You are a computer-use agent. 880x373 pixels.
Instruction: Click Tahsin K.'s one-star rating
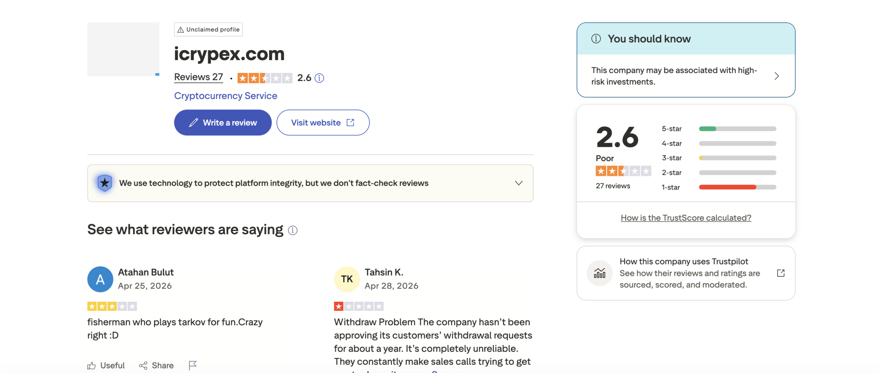coord(359,306)
